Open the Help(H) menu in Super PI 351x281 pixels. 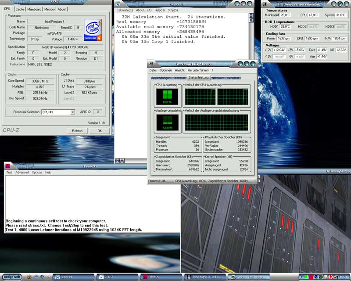tap(160, 10)
